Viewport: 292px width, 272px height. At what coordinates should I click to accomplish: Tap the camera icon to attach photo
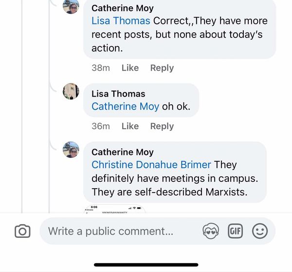point(22,231)
